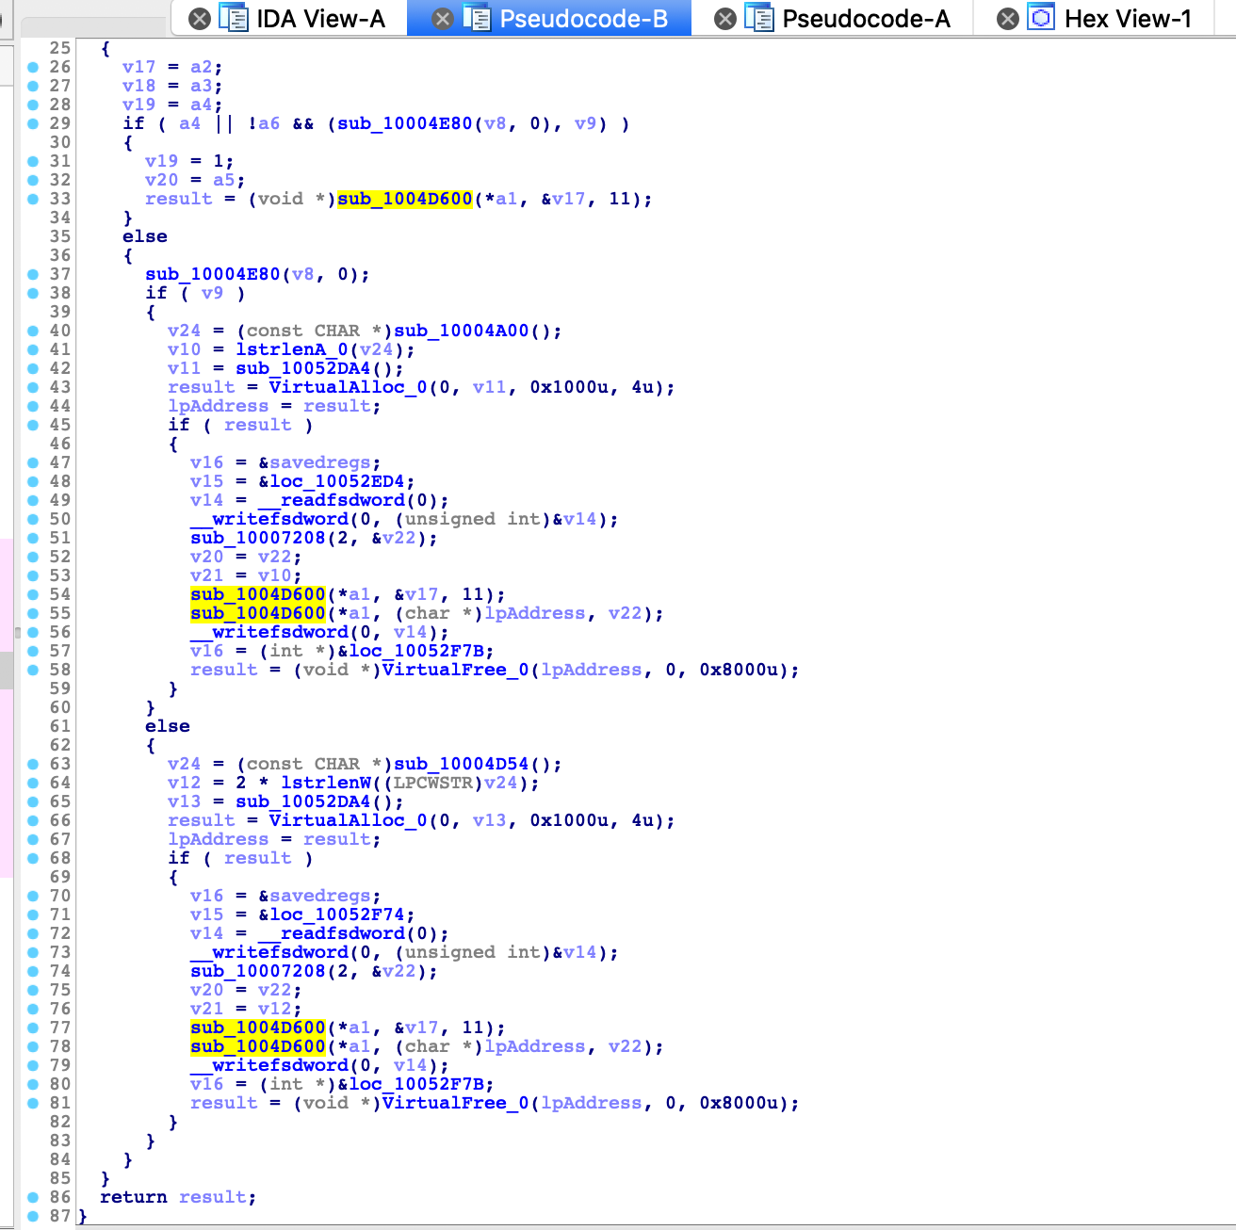The height and width of the screenshot is (1230, 1236).
Task: Click highlighted sub_1004D600 on line 33
Action: point(405,199)
